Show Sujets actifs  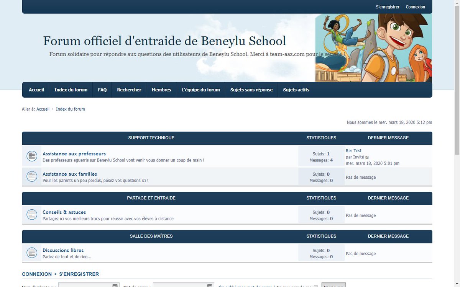[296, 90]
